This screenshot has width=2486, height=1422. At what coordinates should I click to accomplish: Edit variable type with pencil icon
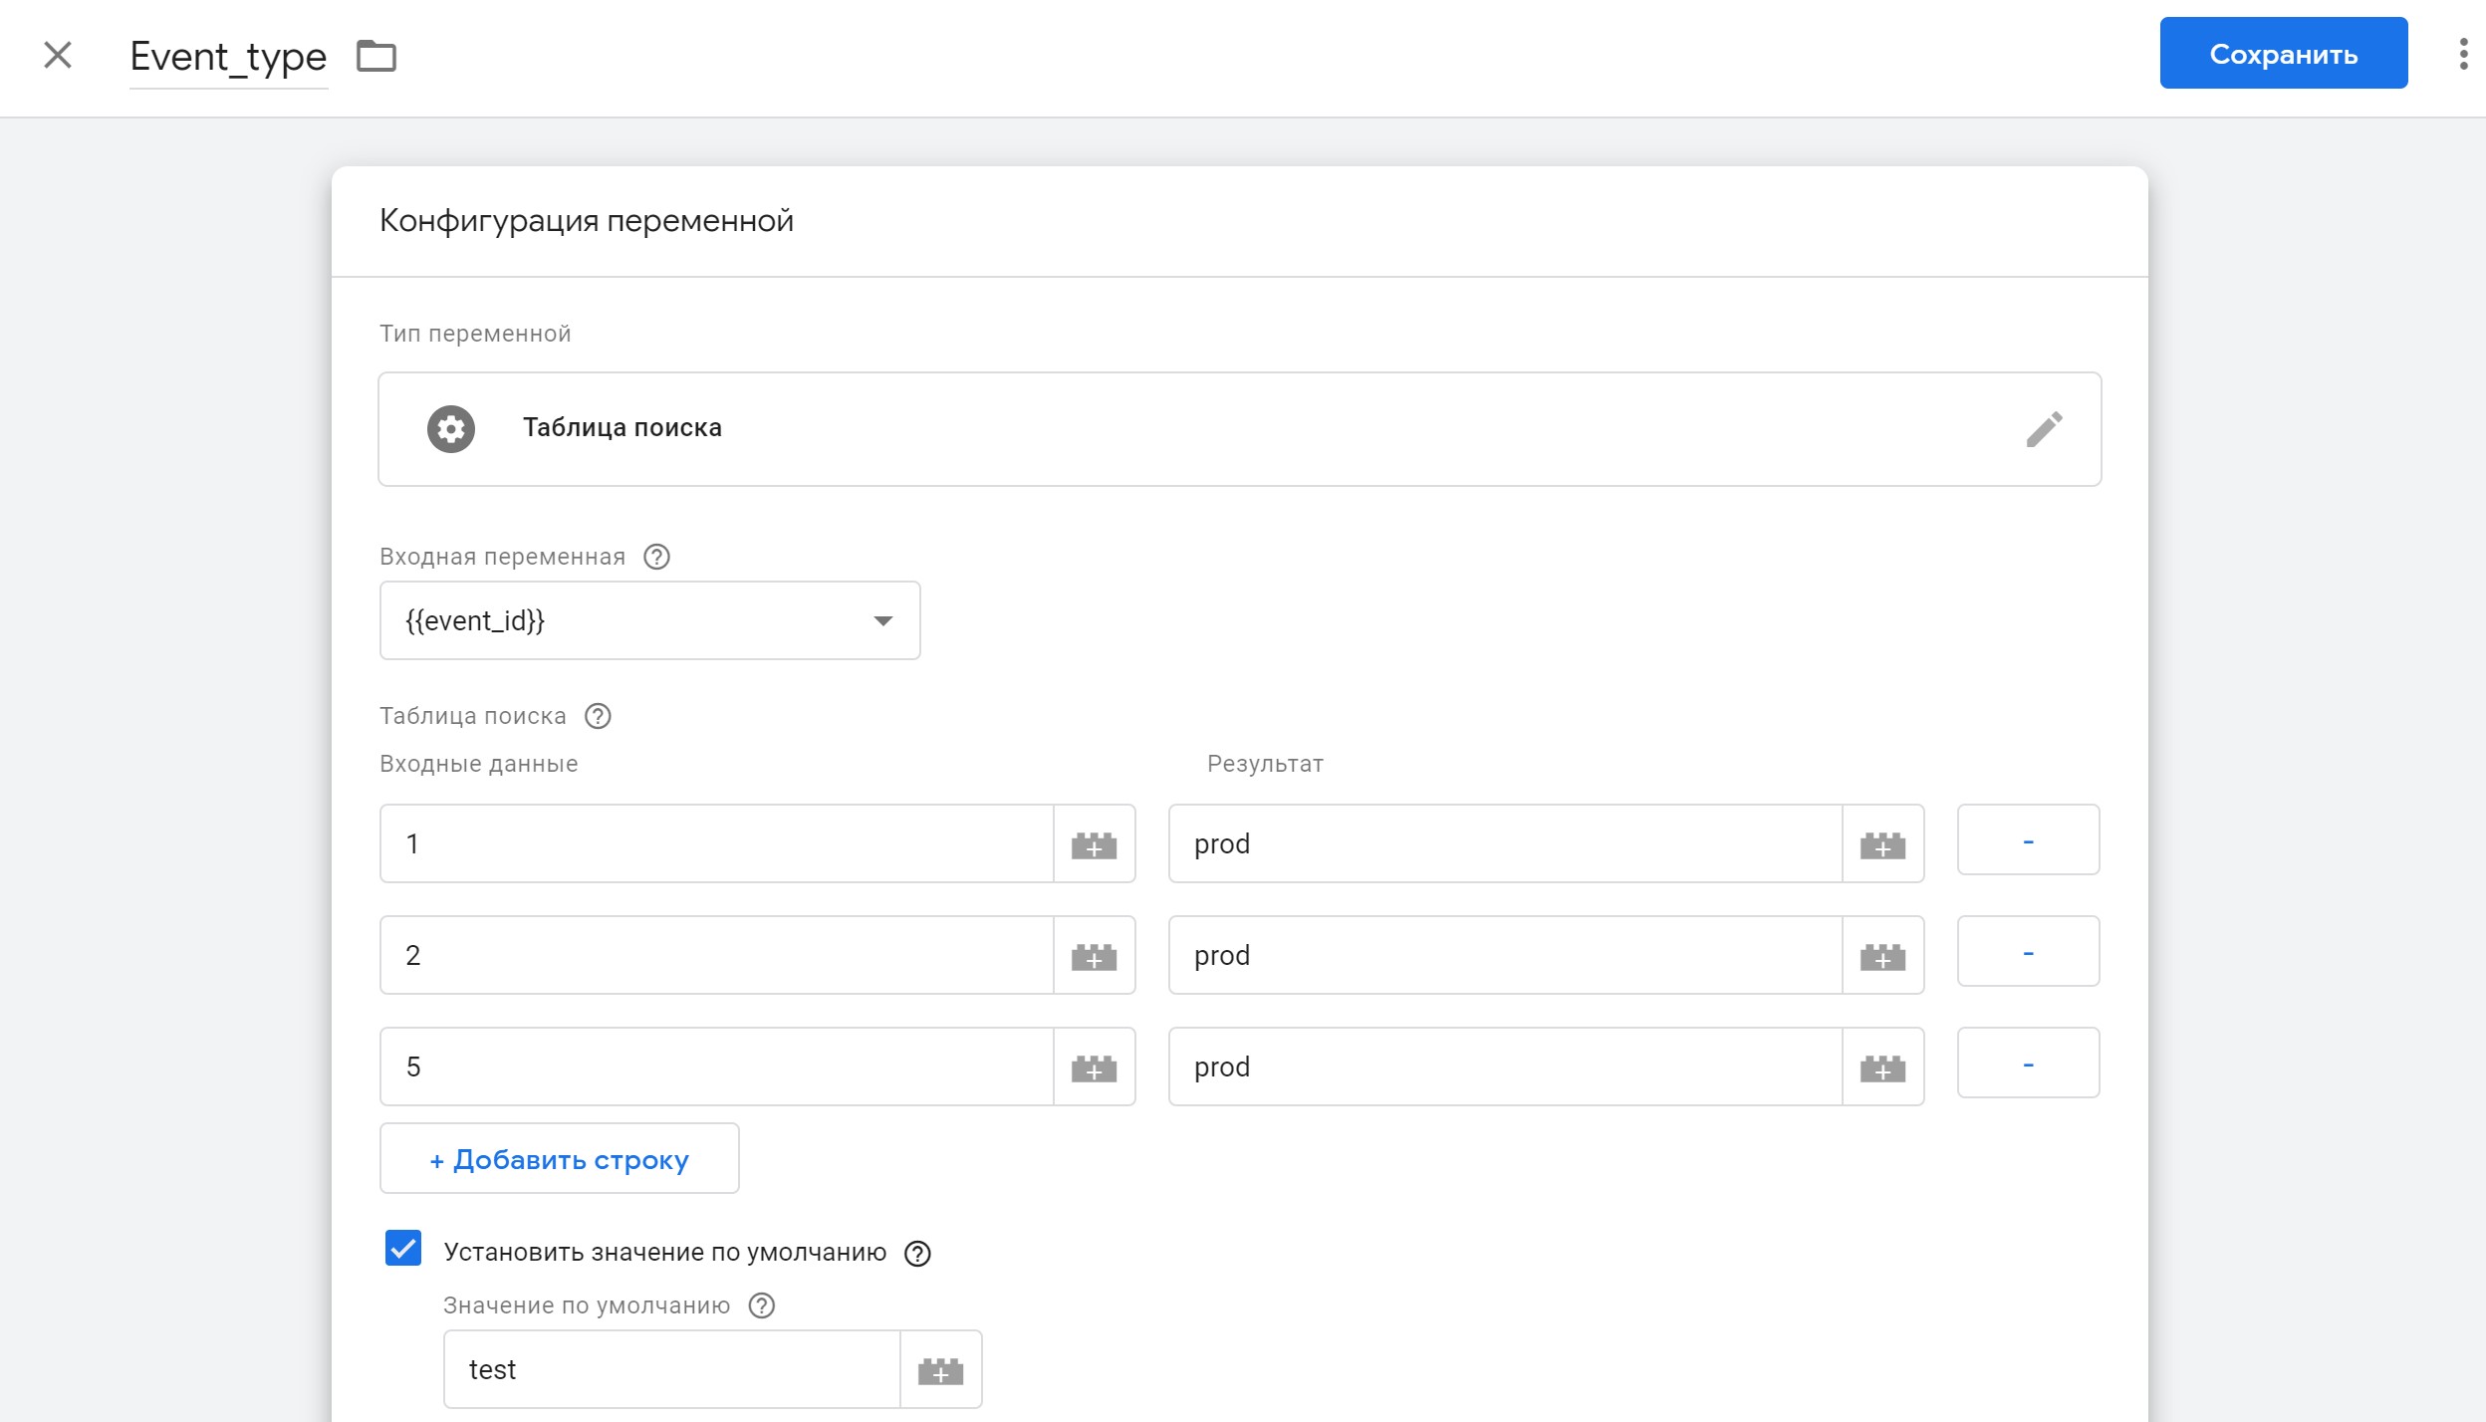pos(2044,429)
